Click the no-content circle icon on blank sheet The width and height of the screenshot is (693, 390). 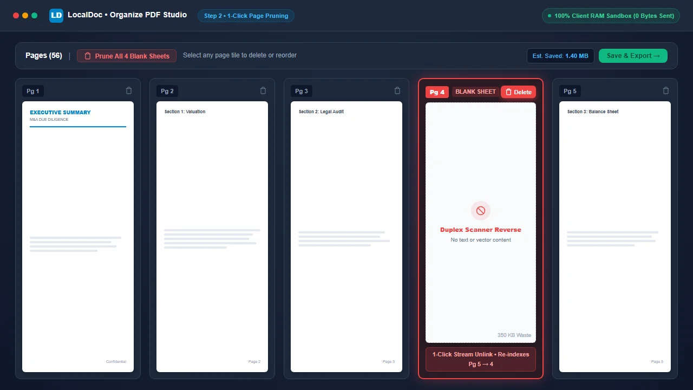tap(481, 211)
